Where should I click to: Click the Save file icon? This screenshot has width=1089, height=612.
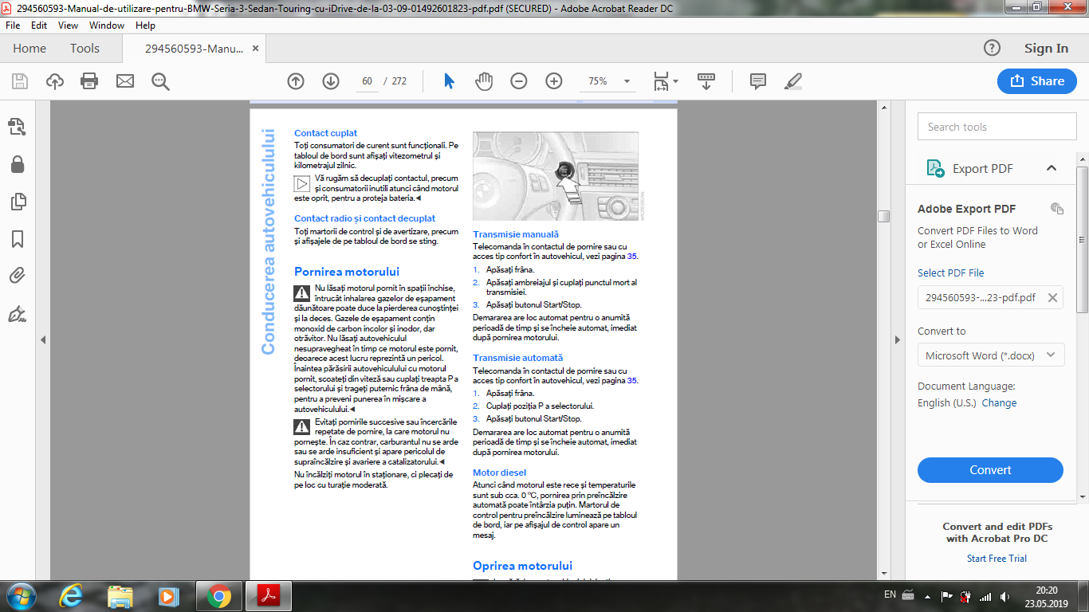pyautogui.click(x=20, y=81)
